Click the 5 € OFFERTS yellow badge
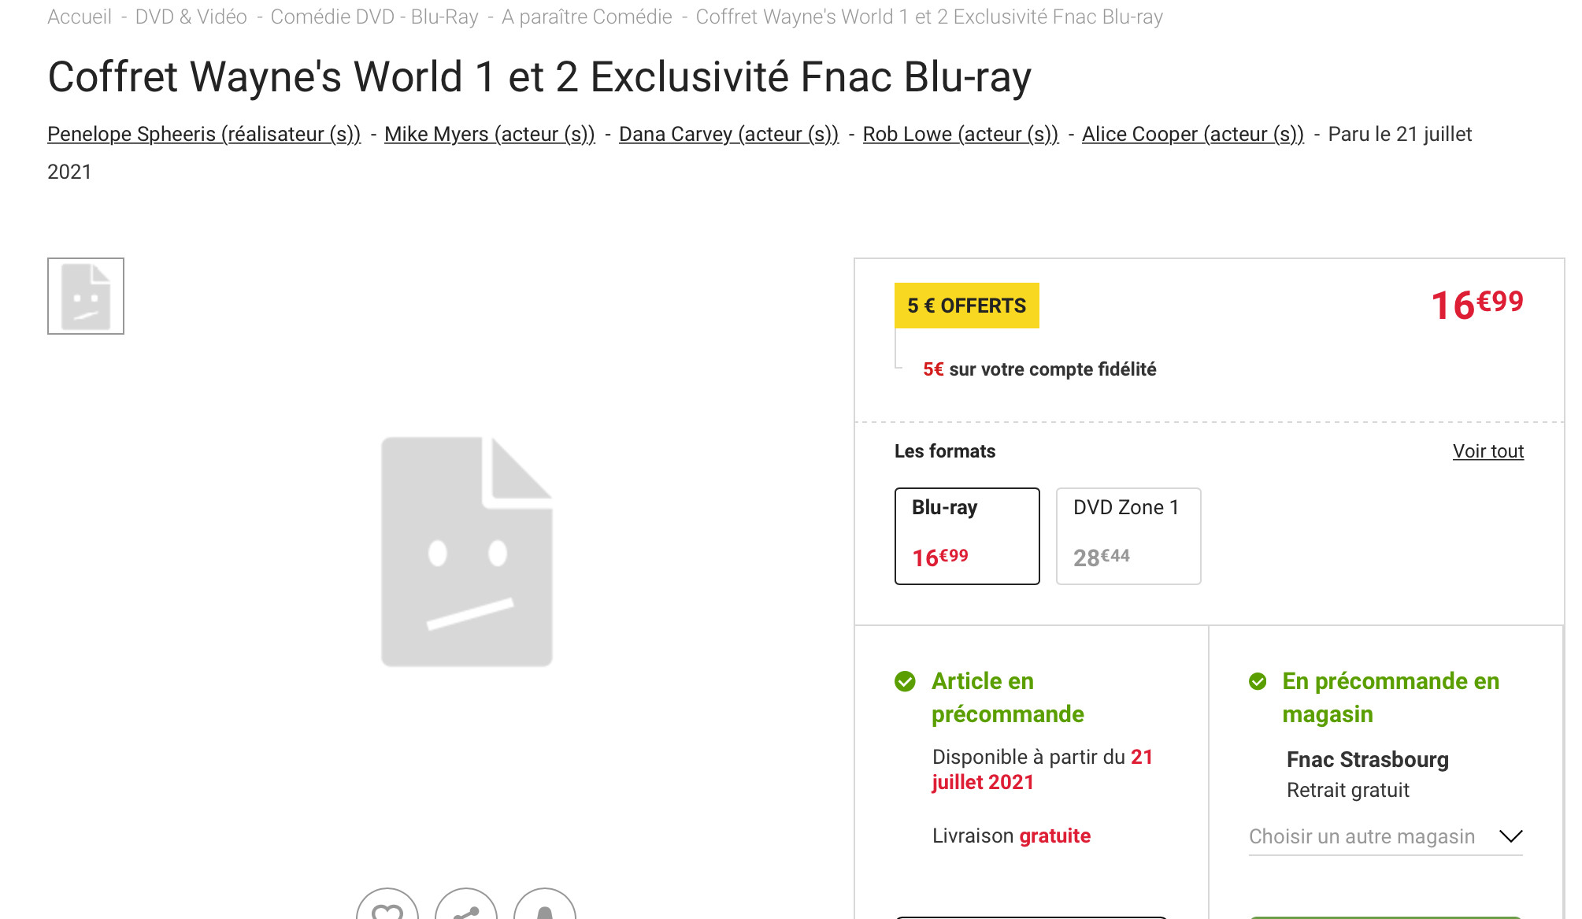Viewport: 1582px width, 919px height. pos(967,306)
